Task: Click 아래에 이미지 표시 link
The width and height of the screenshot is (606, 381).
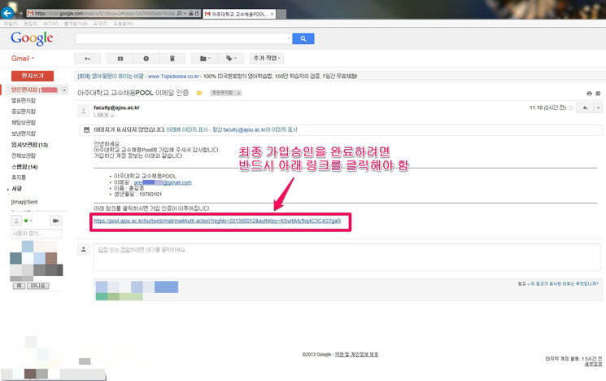Action: (x=187, y=130)
